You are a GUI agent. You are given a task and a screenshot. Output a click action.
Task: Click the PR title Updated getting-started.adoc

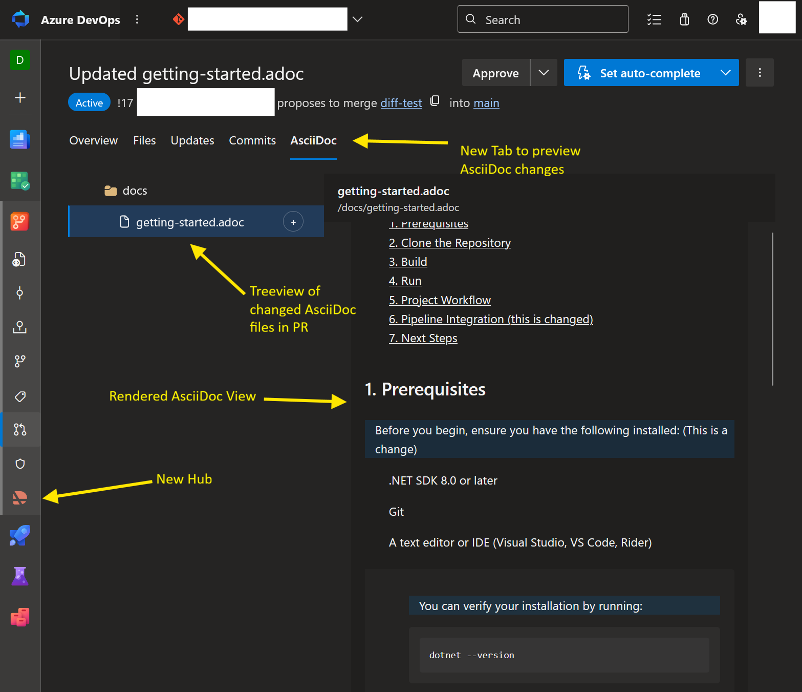click(x=186, y=74)
